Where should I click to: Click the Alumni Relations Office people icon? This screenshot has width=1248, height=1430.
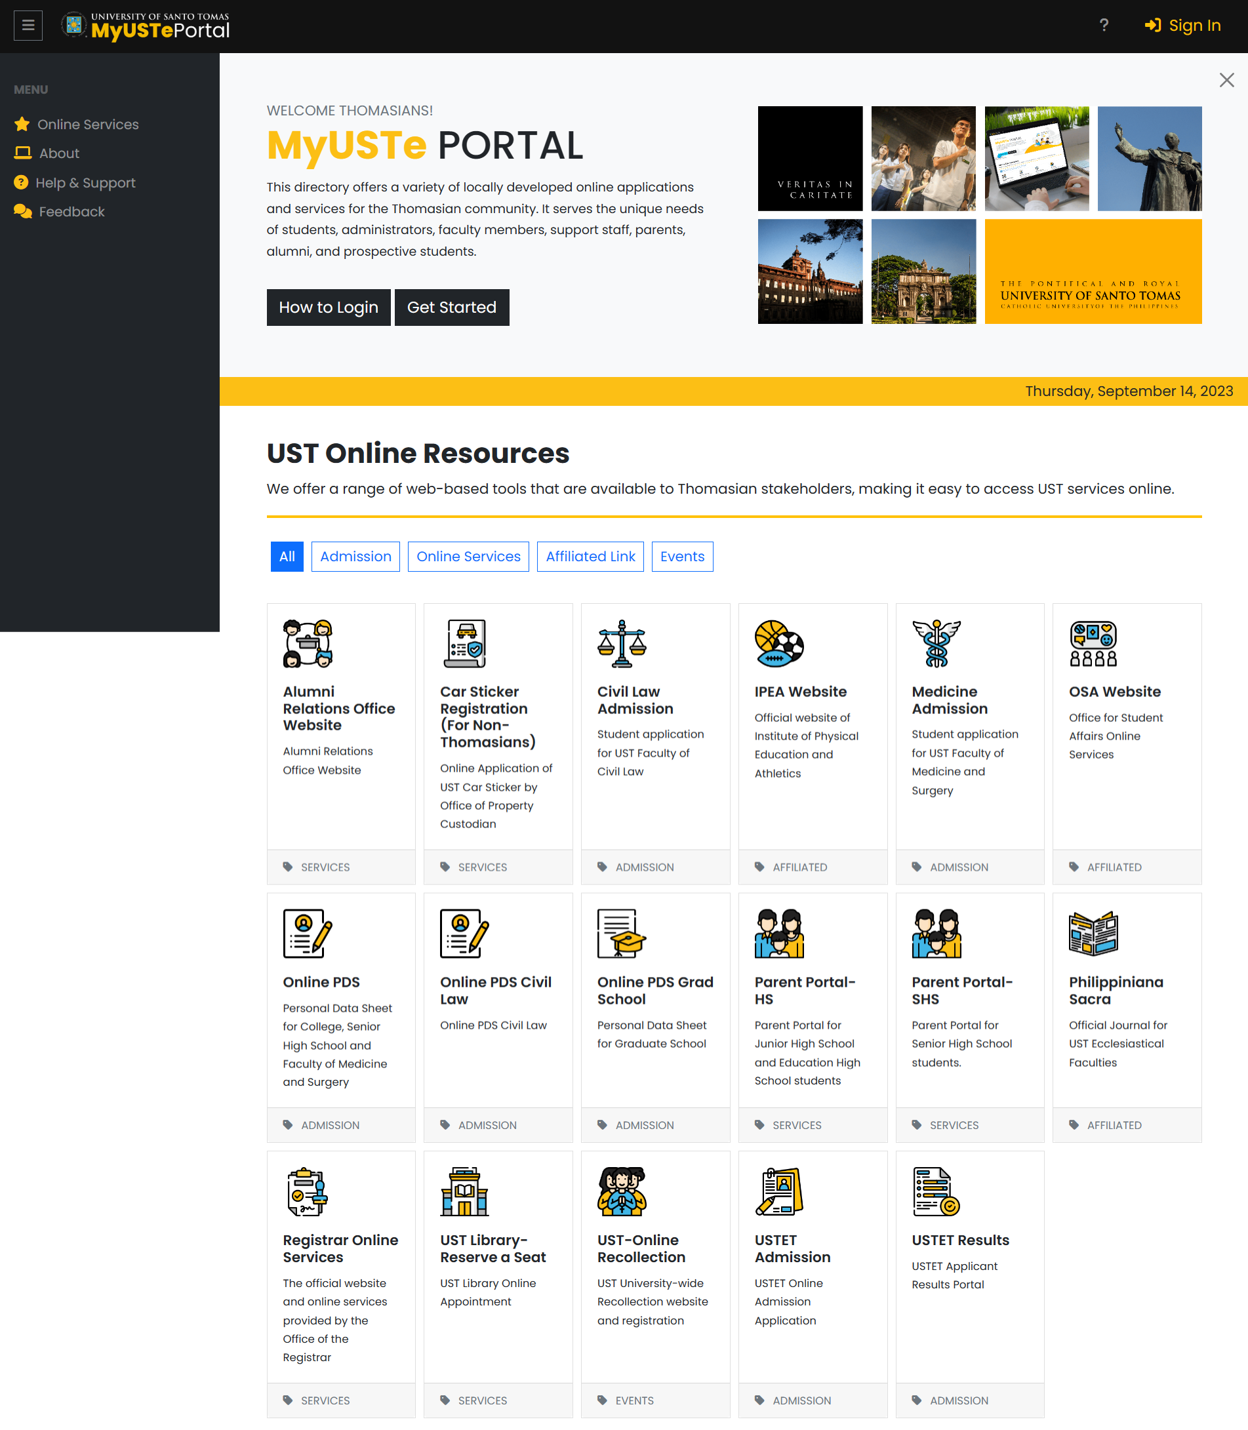coord(308,643)
